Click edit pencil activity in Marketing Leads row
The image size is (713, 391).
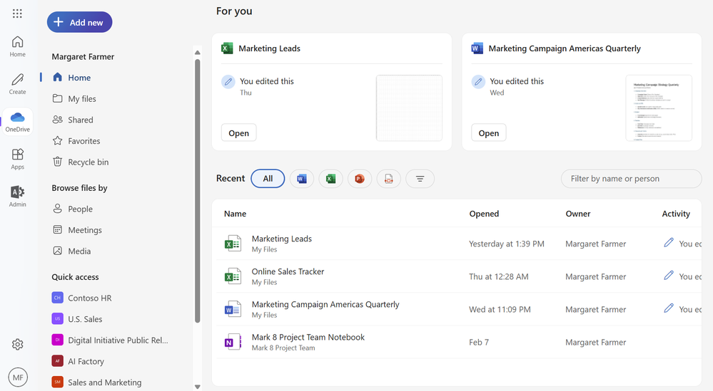point(669,243)
